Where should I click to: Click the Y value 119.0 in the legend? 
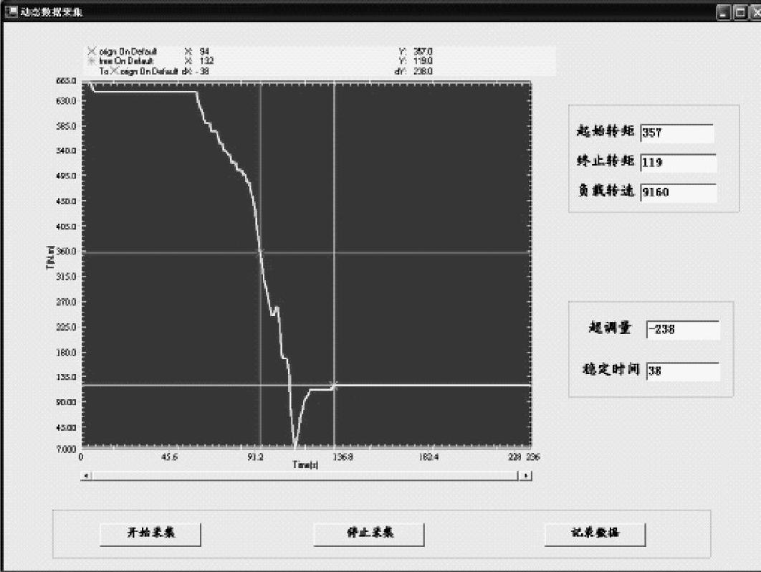(x=423, y=61)
